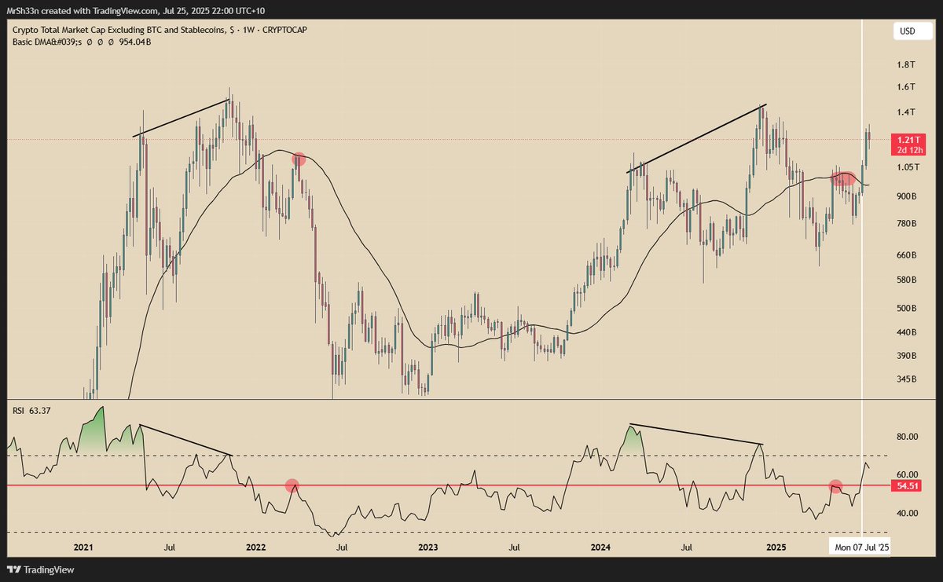The height and width of the screenshot is (582, 943).
Task: Click the 580B price axis label
Action: tap(906, 280)
